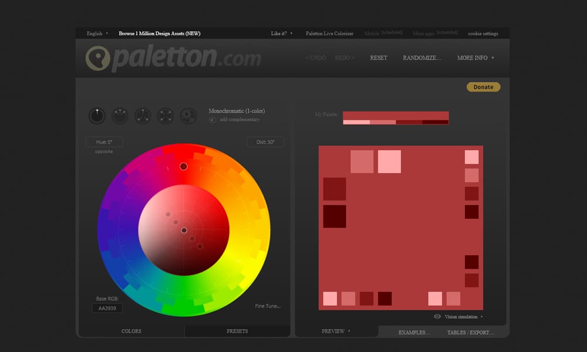The height and width of the screenshot is (352, 587).
Task: Open Vision simulation options
Action: [x=463, y=316]
